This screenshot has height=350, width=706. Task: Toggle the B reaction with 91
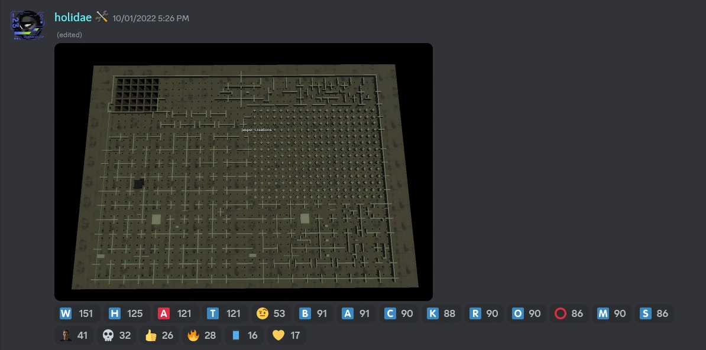[x=313, y=313]
